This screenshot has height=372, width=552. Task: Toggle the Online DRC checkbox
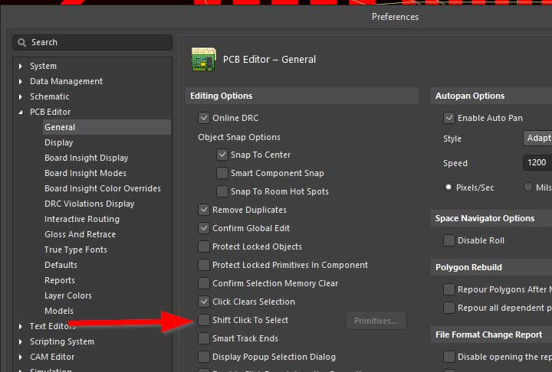point(204,118)
